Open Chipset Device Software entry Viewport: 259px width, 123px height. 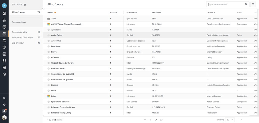point(62,63)
